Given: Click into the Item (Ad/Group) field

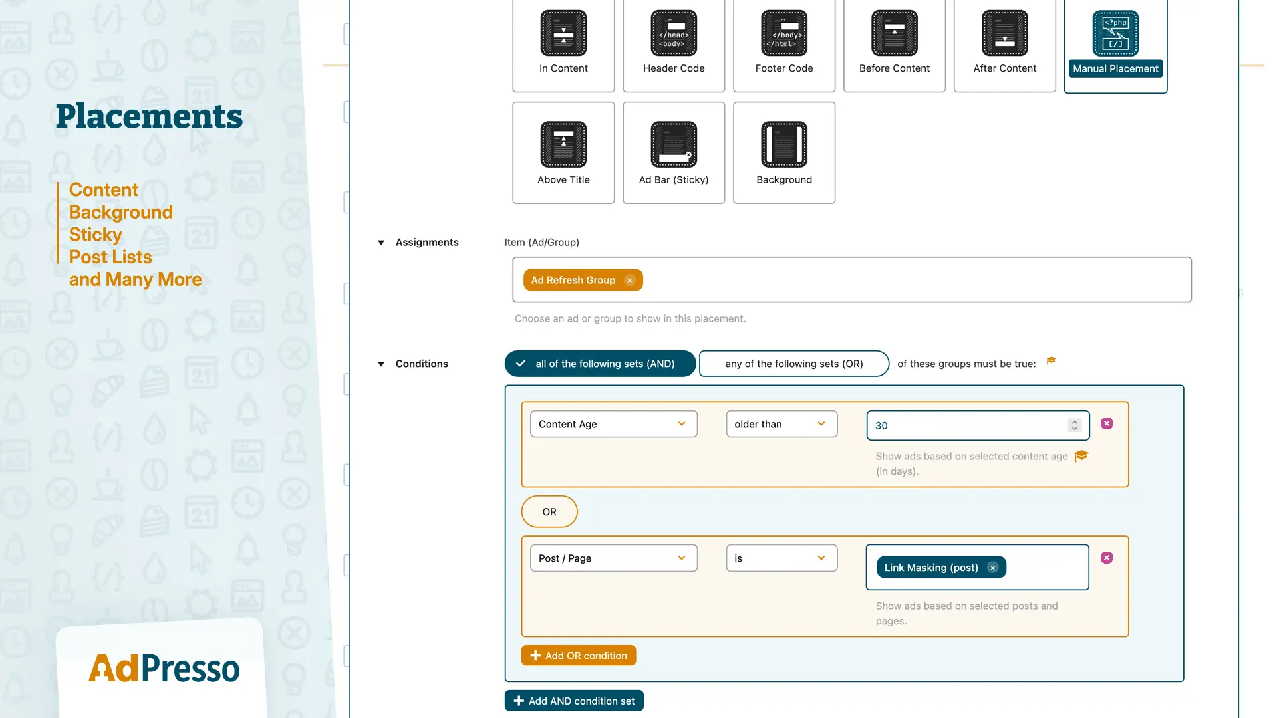Looking at the screenshot, I should coord(852,280).
